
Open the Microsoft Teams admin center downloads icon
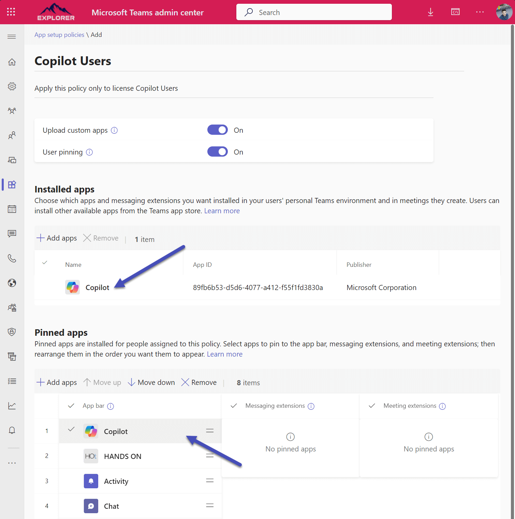(430, 12)
